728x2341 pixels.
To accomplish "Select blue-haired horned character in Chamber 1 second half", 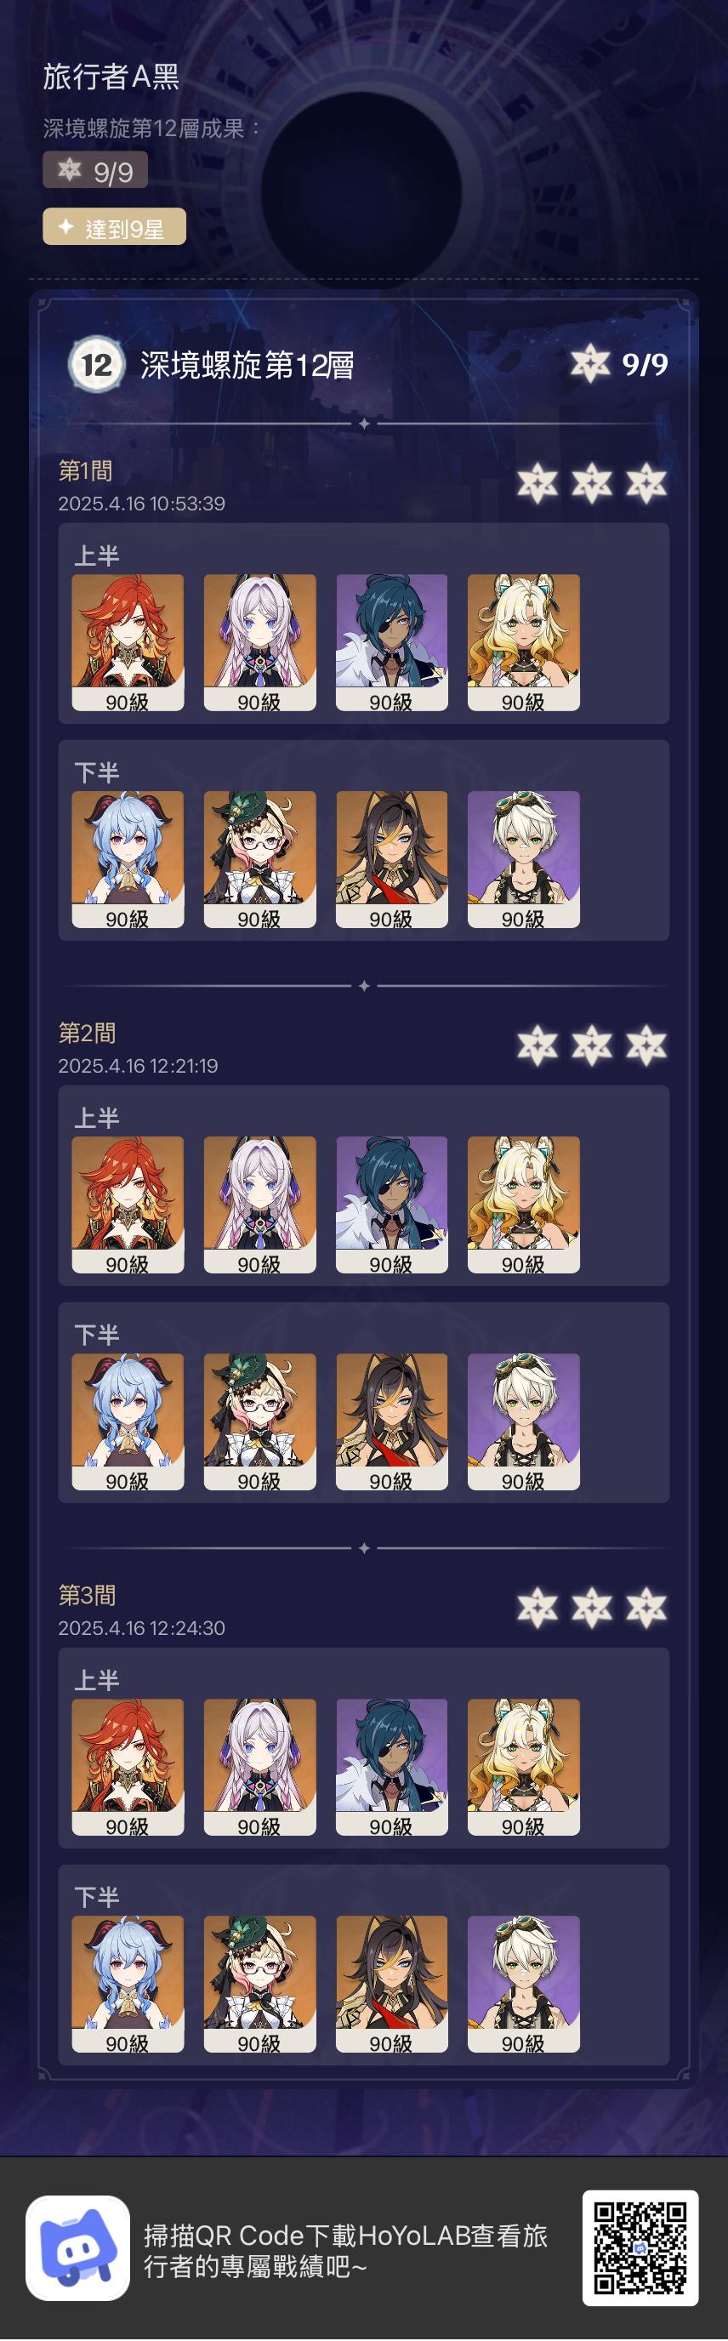I will (x=128, y=860).
